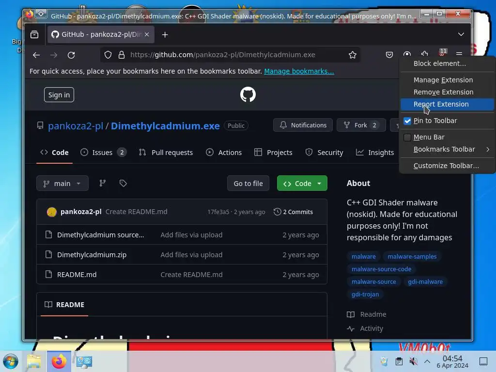Switch to the Code tab
The image size is (496, 372).
pos(54,153)
